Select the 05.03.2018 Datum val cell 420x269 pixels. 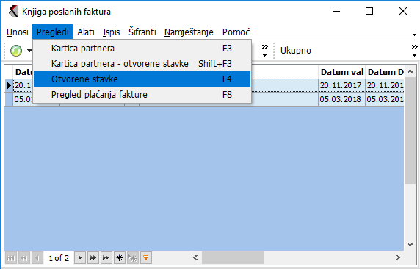[341, 99]
